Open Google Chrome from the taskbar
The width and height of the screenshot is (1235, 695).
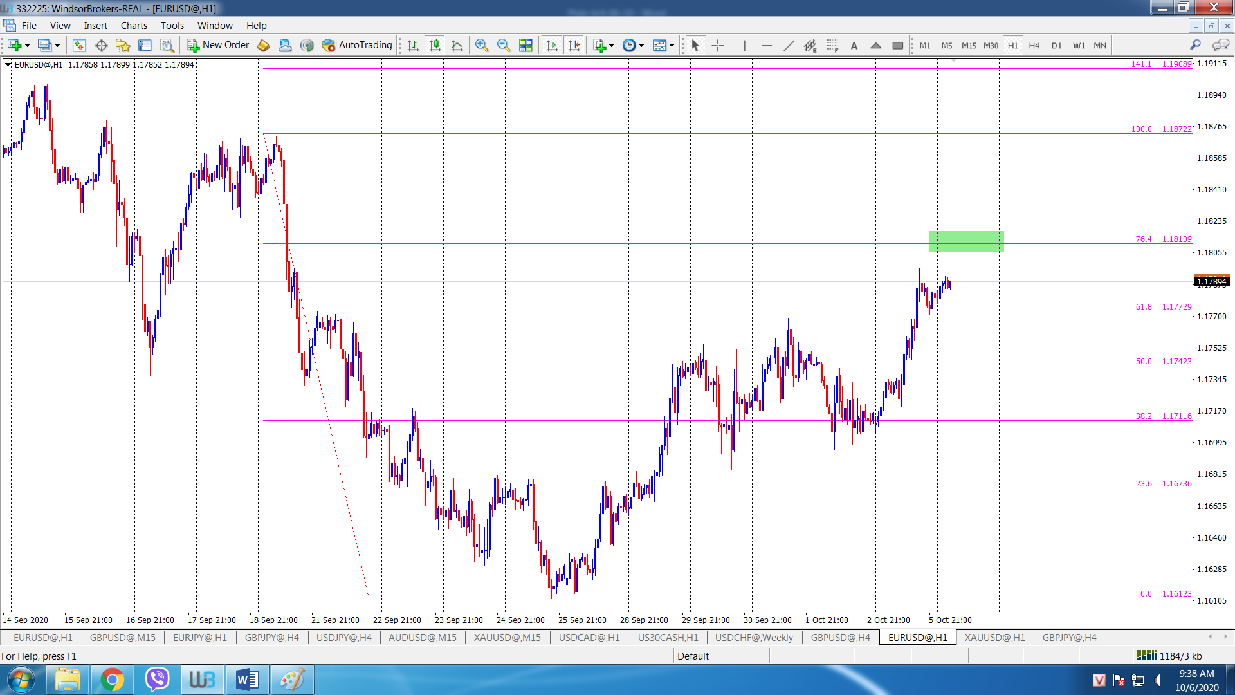pos(112,680)
